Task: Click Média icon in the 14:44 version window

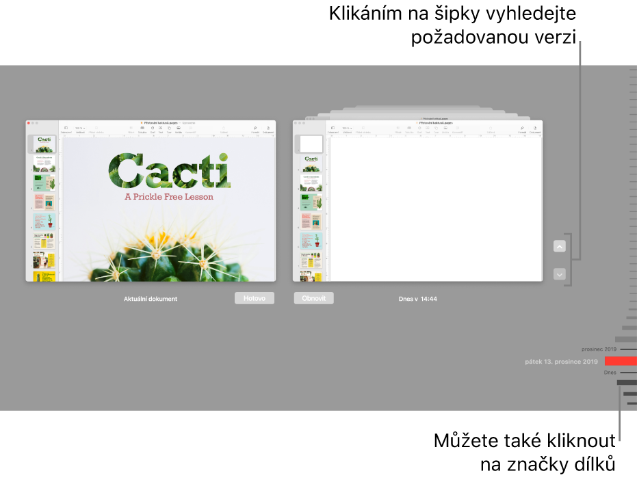Action: (x=445, y=129)
